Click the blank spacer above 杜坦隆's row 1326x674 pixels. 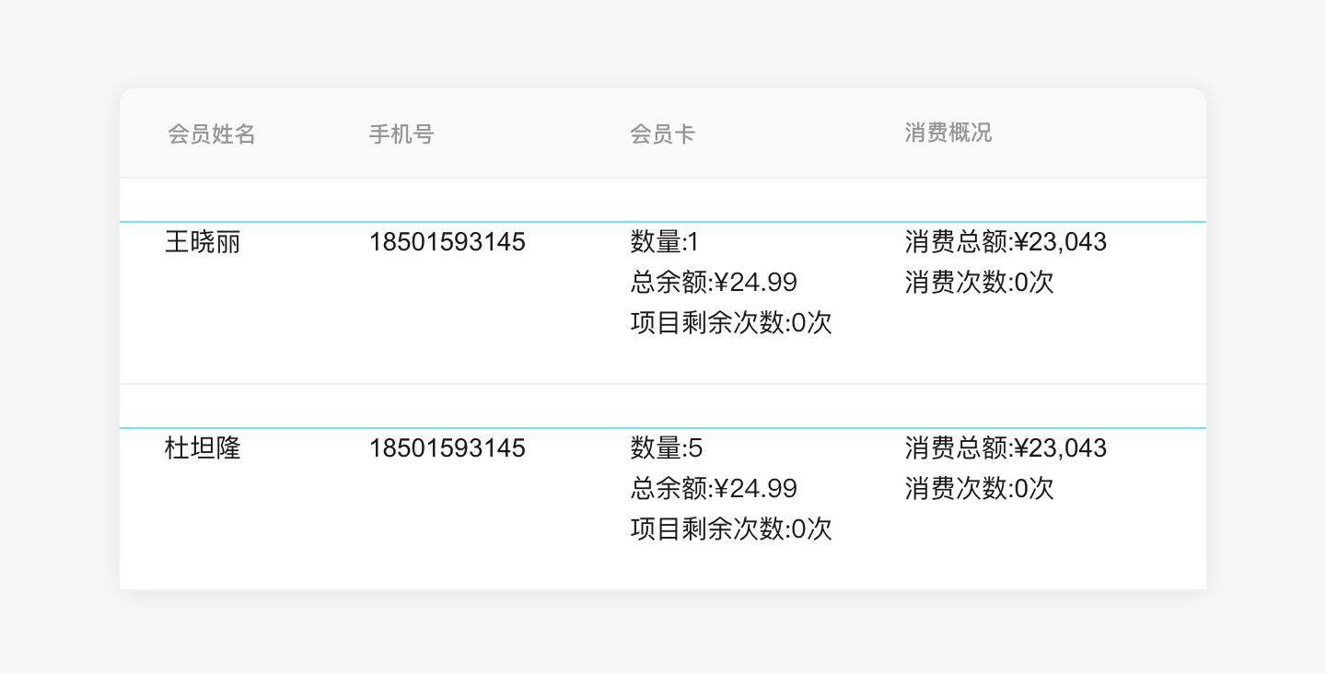click(663, 406)
